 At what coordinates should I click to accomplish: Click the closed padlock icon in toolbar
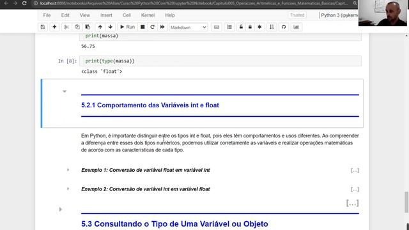pyautogui.click(x=250, y=27)
